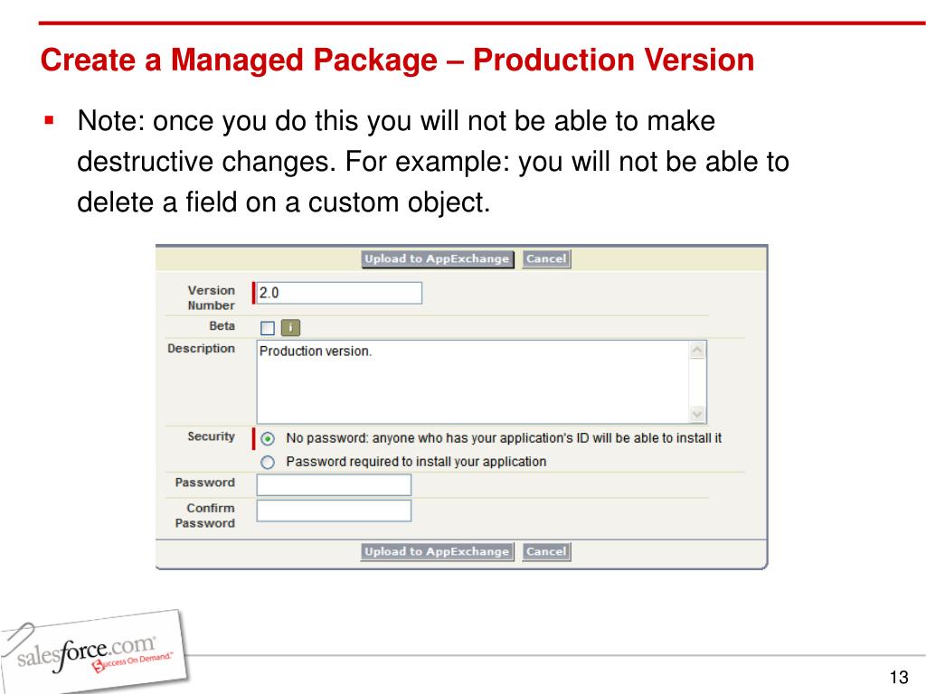The image size is (926, 694).
Task: Click the slide title heading
Action: (x=398, y=61)
